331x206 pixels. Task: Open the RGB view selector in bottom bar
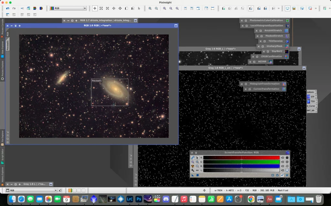point(31,191)
